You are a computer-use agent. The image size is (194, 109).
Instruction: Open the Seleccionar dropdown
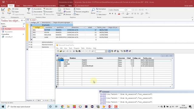[102, 15]
